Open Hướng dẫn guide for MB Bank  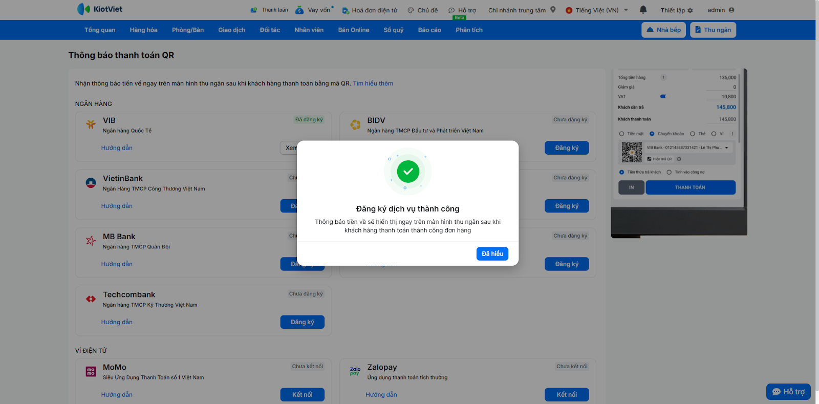pyautogui.click(x=117, y=264)
